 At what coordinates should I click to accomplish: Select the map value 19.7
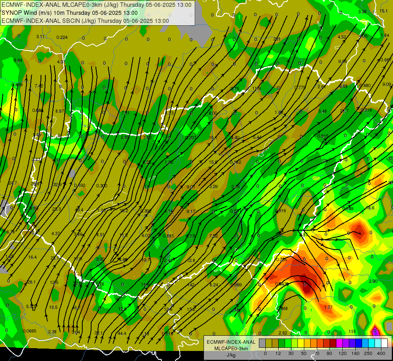click(146, 260)
